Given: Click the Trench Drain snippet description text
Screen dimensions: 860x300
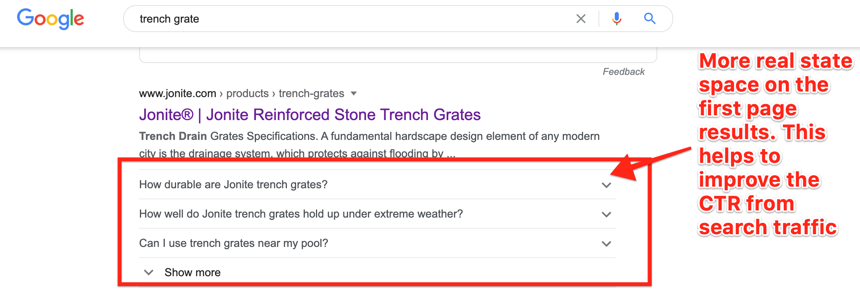Looking at the screenshot, I should pyautogui.click(x=369, y=145).
